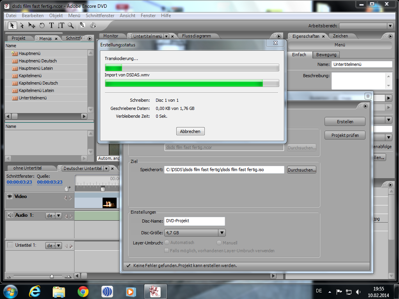Click the Action Center flag icon
Image resolution: width=399 pixels, height=299 pixels.
click(x=339, y=292)
